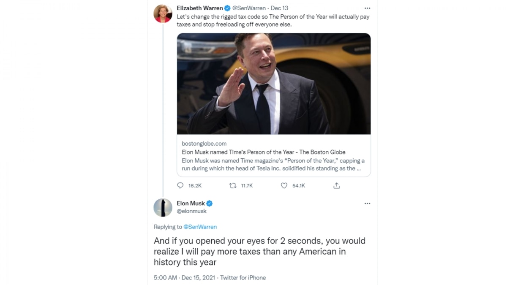This screenshot has width=507, height=285.
Task: Like Elizabeth Warren's tweet with the heart
Action: 284,185
